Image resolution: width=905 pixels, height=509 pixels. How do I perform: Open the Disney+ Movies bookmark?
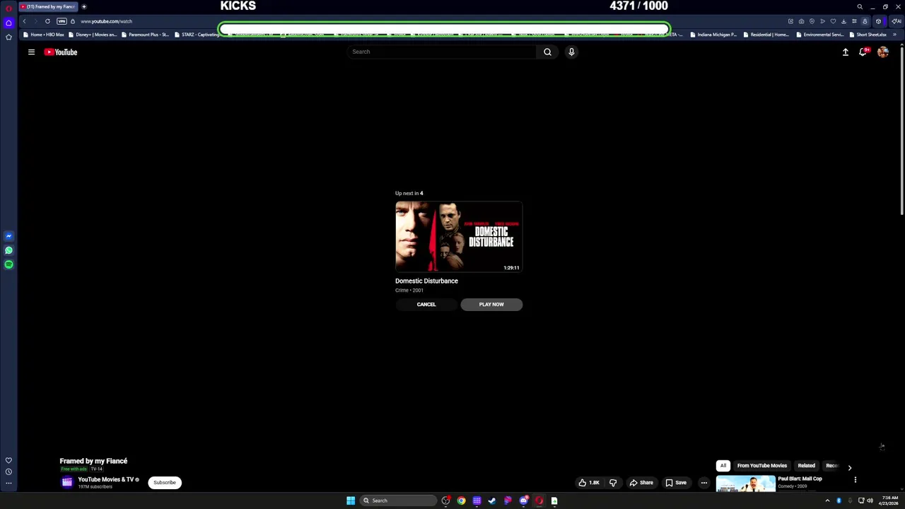point(93,35)
